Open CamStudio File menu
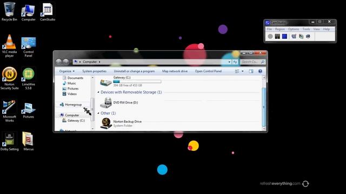 coord(269,29)
